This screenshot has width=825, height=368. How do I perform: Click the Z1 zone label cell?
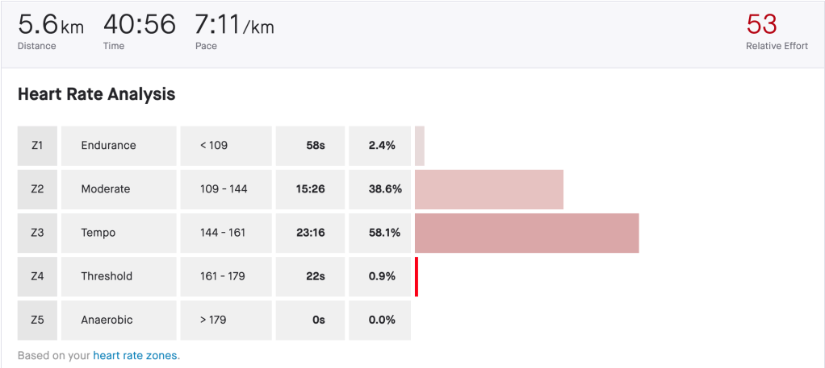(37, 146)
